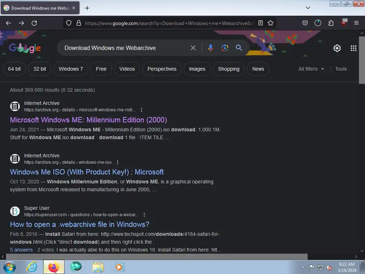Click the Firefox address bar URL

point(169,23)
